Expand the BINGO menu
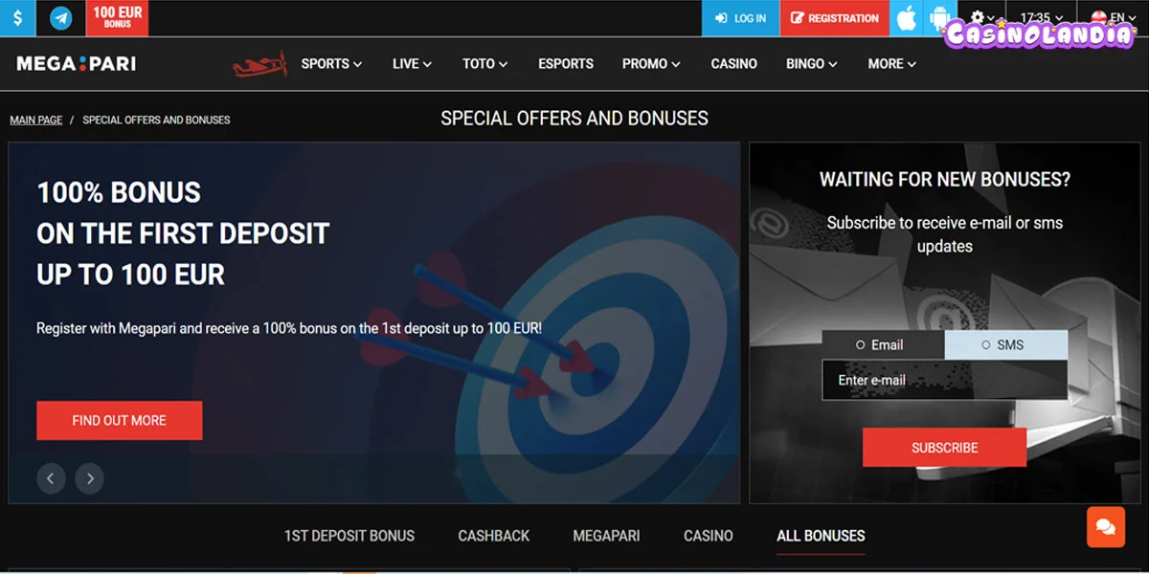Screen dimensions: 1149x574 click(x=812, y=64)
